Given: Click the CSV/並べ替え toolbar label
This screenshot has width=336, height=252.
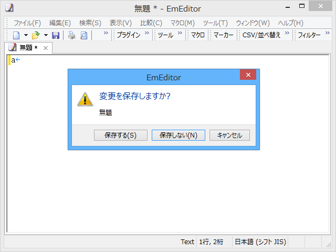Looking at the screenshot, I should pyautogui.click(x=261, y=35).
